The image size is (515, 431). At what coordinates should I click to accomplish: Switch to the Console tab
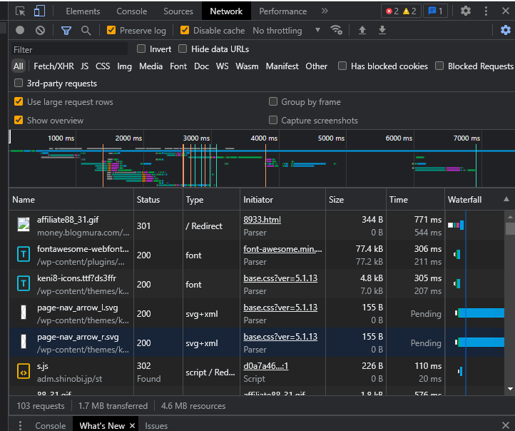(x=132, y=11)
